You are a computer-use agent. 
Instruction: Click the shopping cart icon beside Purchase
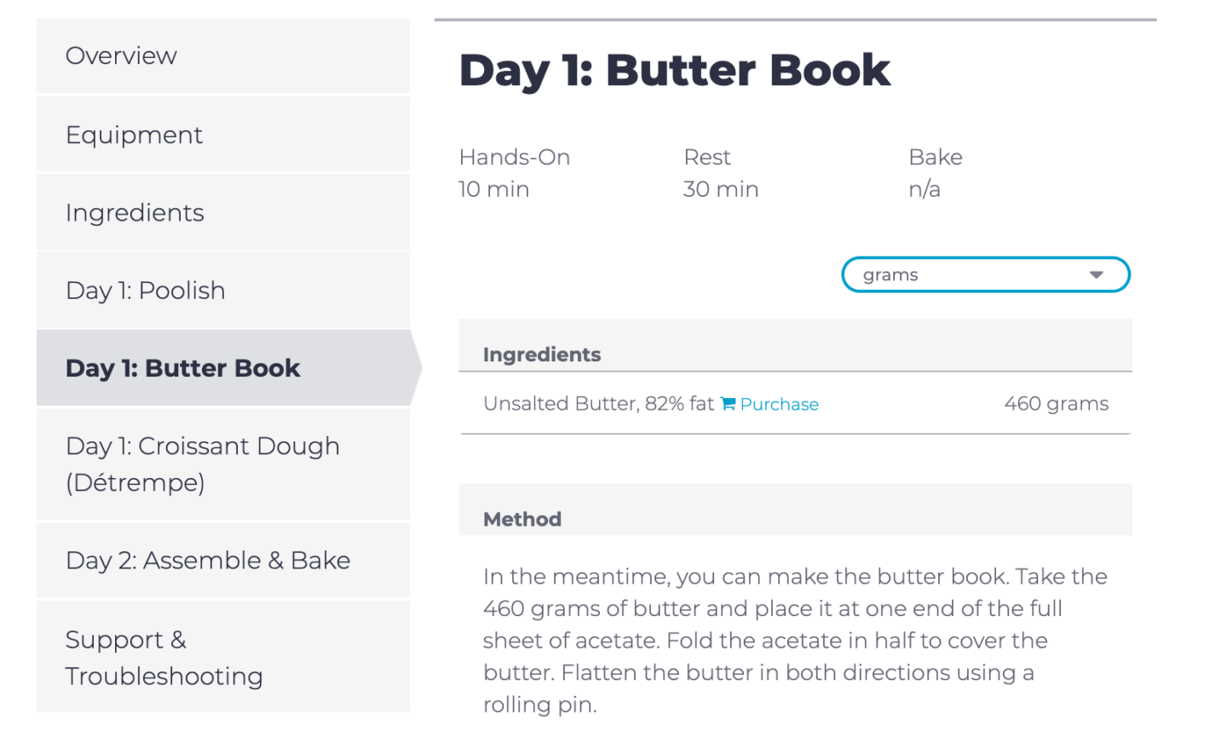729,404
